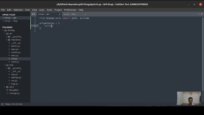Viewport: 204px width, 115px height.
Task: Open tests.py in the sidebar
Action: click(15, 56)
